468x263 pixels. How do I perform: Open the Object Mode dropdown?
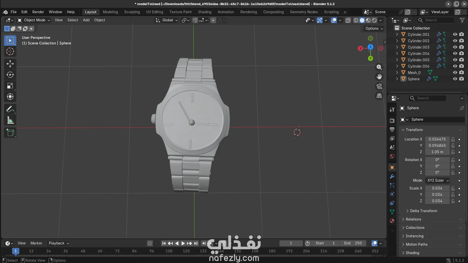(x=34, y=20)
